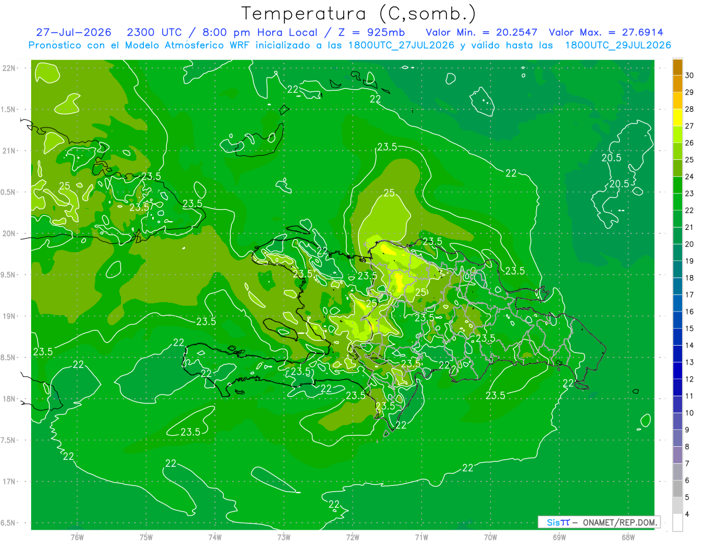Select the purple legend swatch between 7 and 8
Image resolution: width=705 pixels, height=545 pixels.
pyautogui.click(x=677, y=456)
